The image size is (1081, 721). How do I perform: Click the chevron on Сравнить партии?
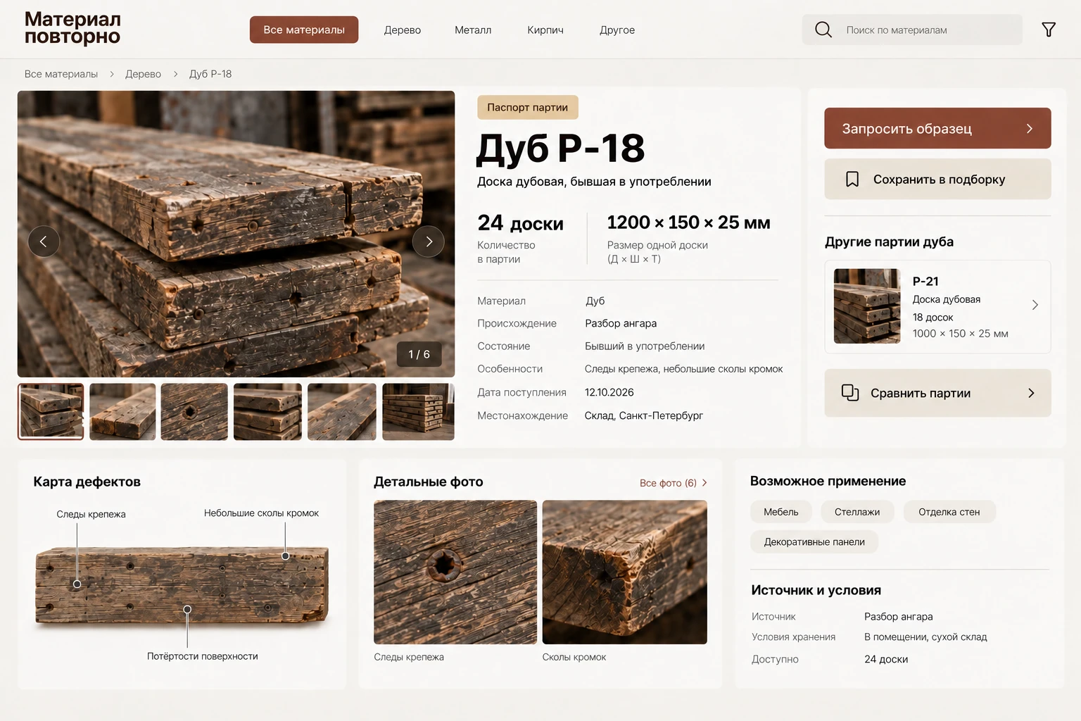pyautogui.click(x=1031, y=393)
